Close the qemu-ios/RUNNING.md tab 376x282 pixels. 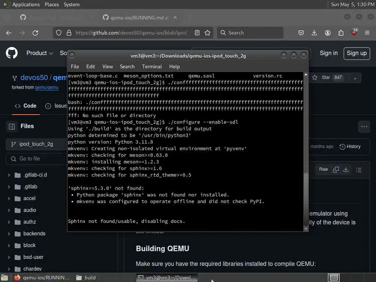point(175,18)
